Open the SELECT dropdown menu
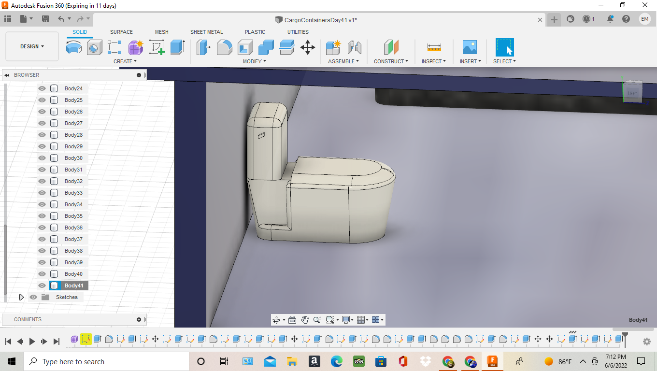Viewport: 657px width, 371px height. 505,61
